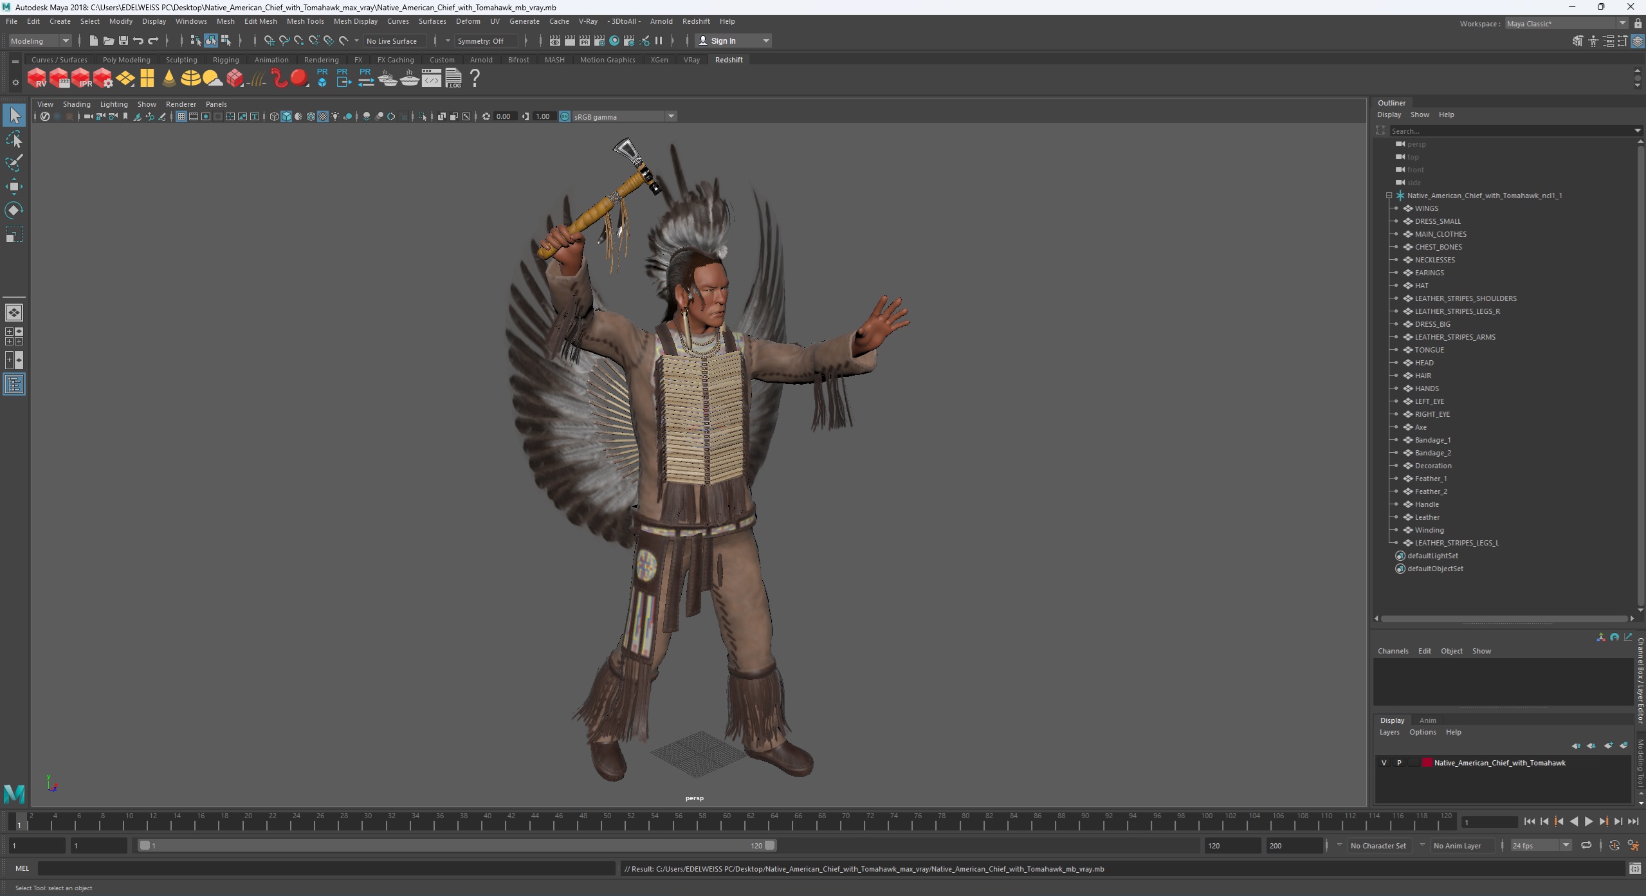Toggle loop playback button

point(1586,846)
